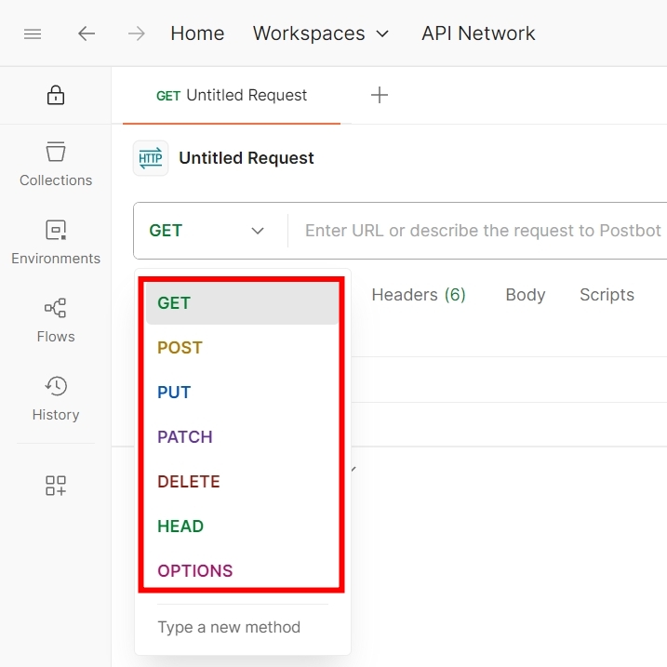Viewport: 667px width, 667px height.
Task: Switch to the Untitled Request tab
Action: [x=232, y=95]
